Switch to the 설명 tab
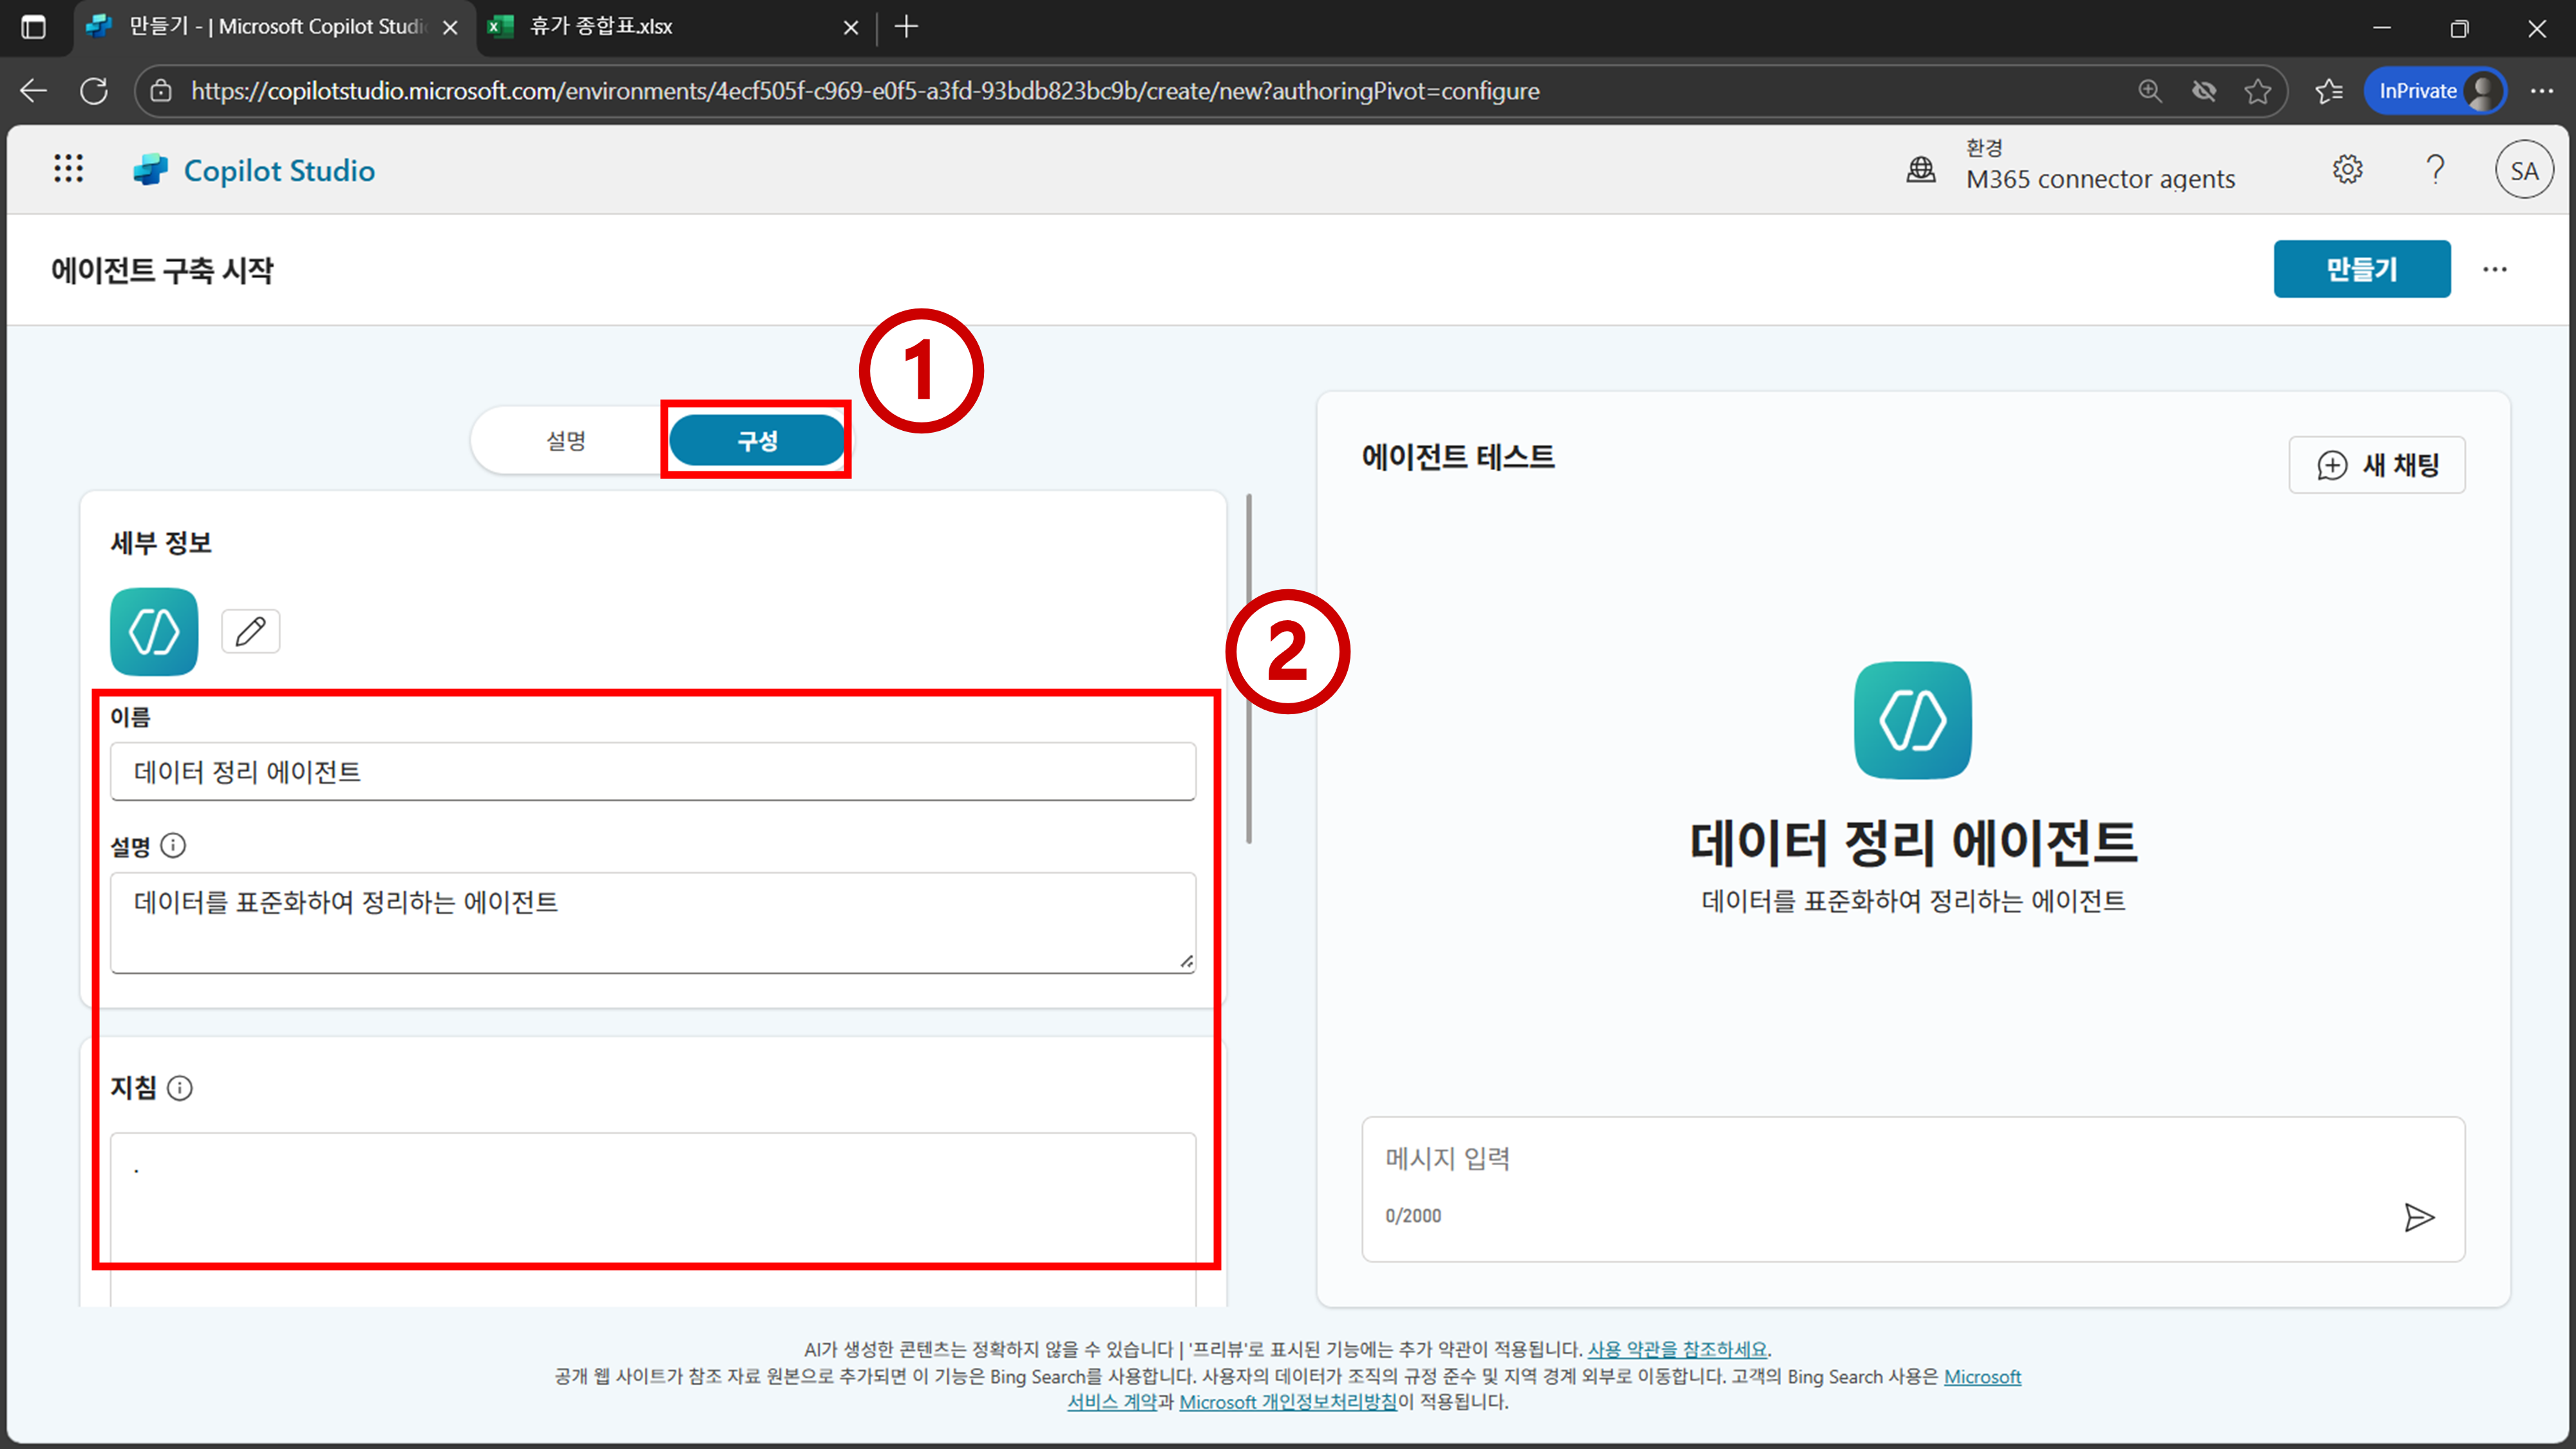Viewport: 2576px width, 1449px height. [x=566, y=441]
